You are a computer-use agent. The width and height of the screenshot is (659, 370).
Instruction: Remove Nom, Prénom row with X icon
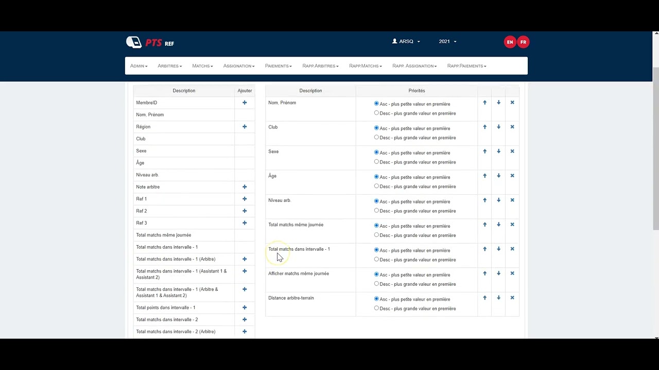tap(512, 103)
